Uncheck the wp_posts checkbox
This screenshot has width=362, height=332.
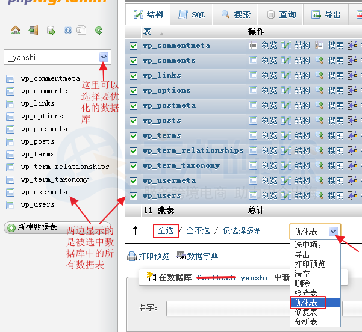pyautogui.click(x=133, y=121)
